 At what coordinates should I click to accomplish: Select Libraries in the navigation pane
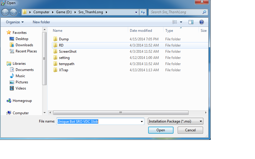[x=19, y=63]
